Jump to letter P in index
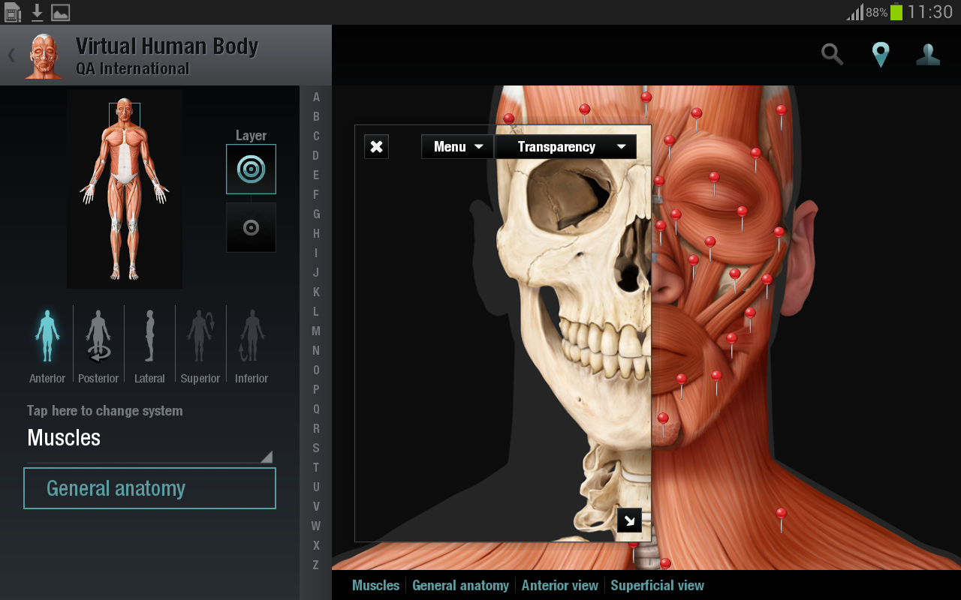961x600 pixels. tap(316, 389)
